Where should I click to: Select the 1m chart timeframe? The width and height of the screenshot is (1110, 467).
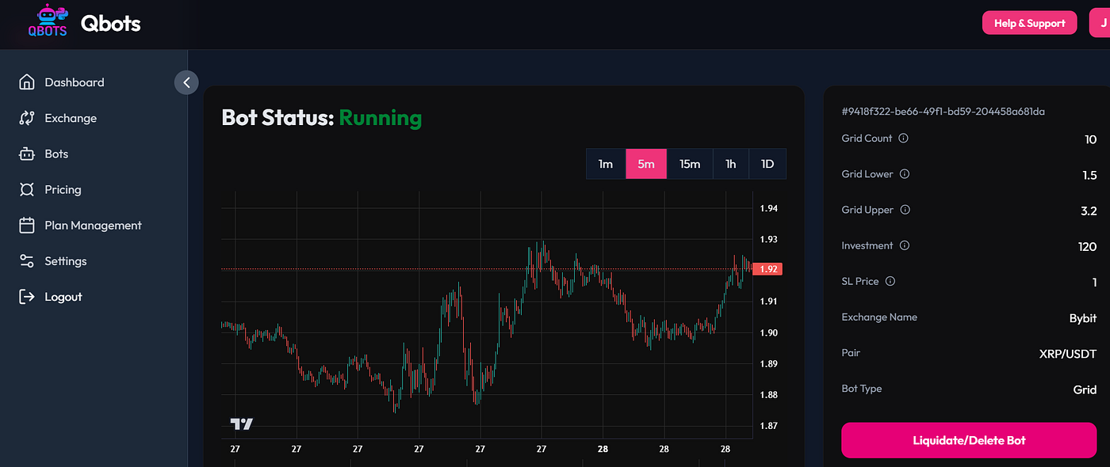[x=606, y=164]
